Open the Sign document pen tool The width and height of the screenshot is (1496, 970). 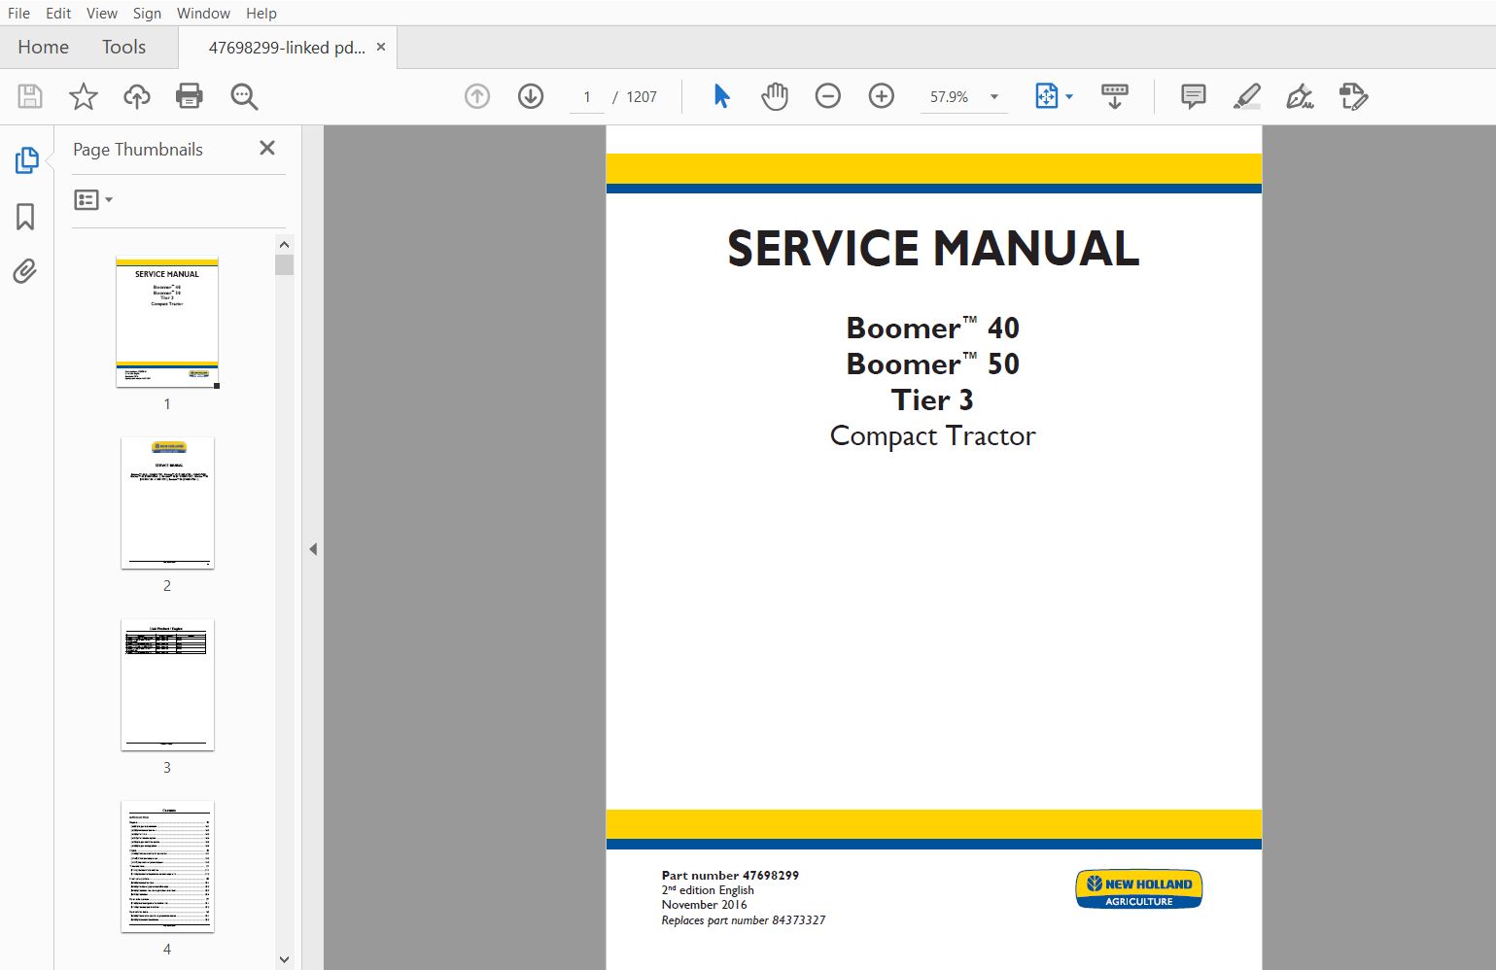point(1301,96)
